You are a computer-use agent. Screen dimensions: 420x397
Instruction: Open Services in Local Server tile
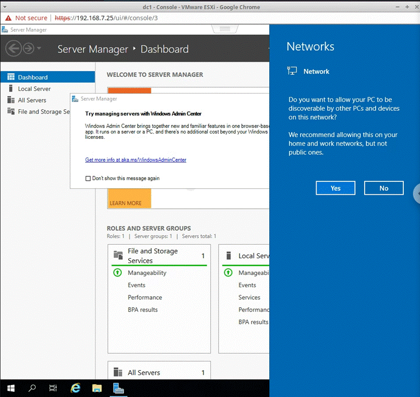click(249, 297)
